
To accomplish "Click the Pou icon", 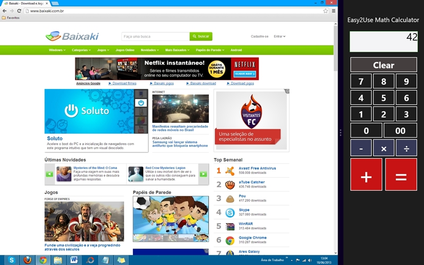I will pos(230,198).
